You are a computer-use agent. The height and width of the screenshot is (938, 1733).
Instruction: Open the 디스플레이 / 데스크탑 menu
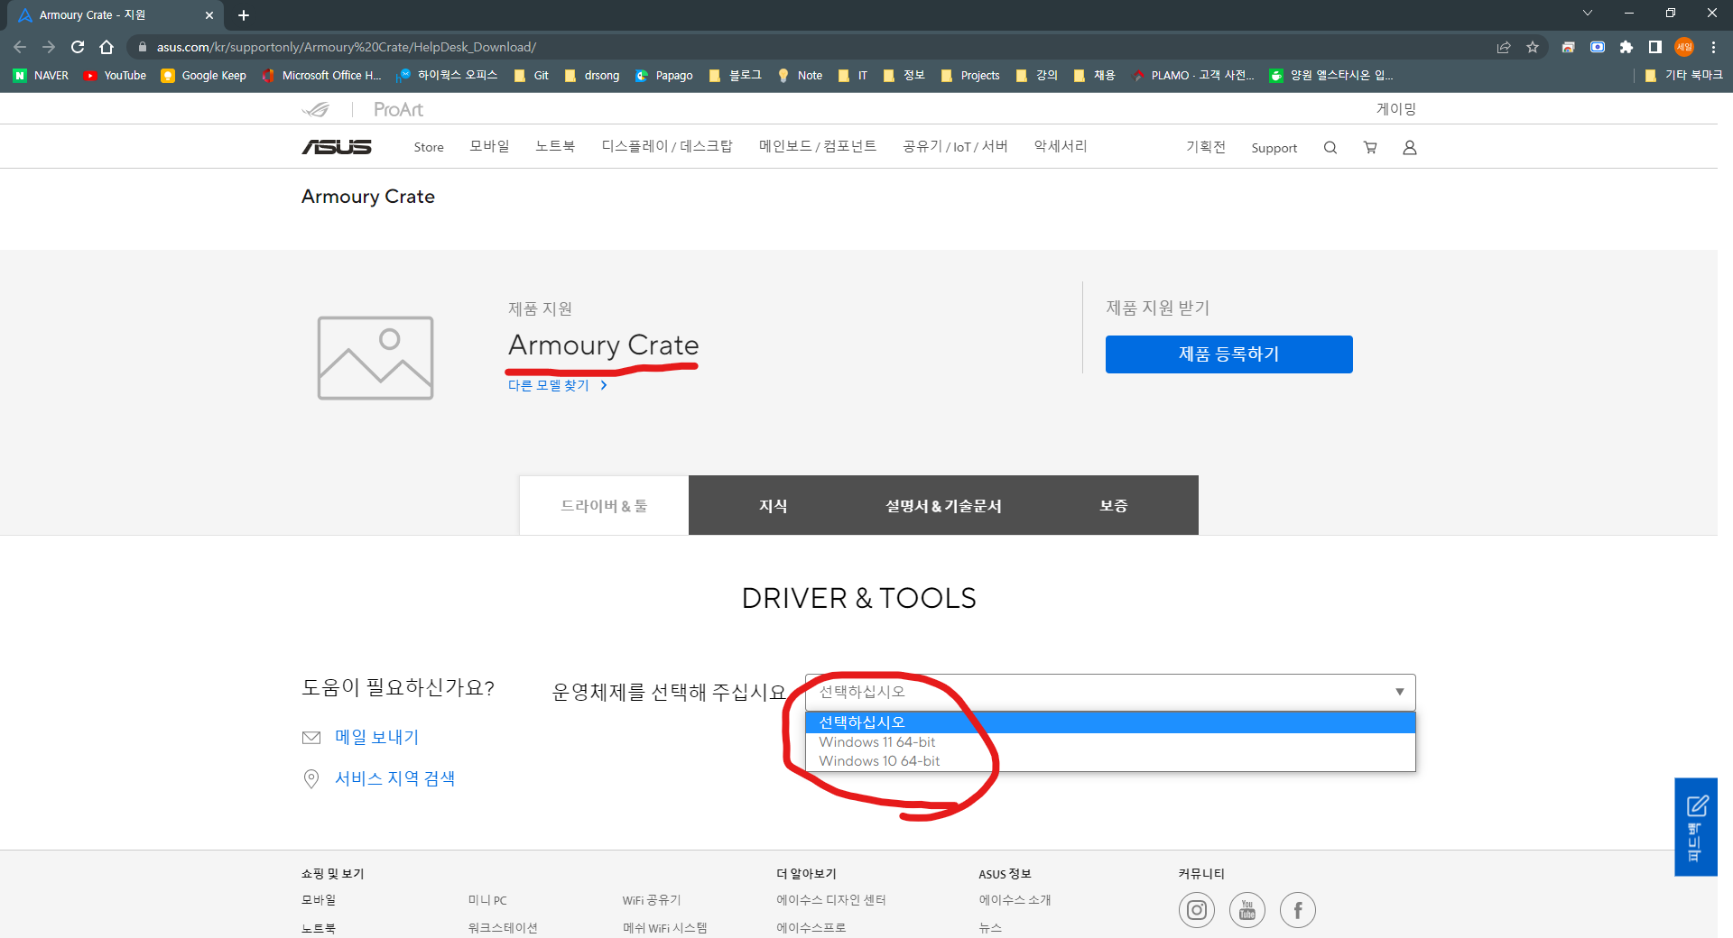[x=667, y=146]
